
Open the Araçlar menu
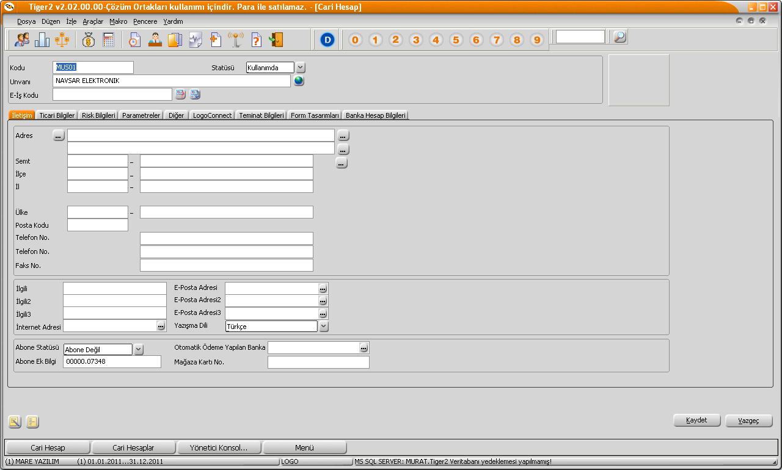(93, 21)
